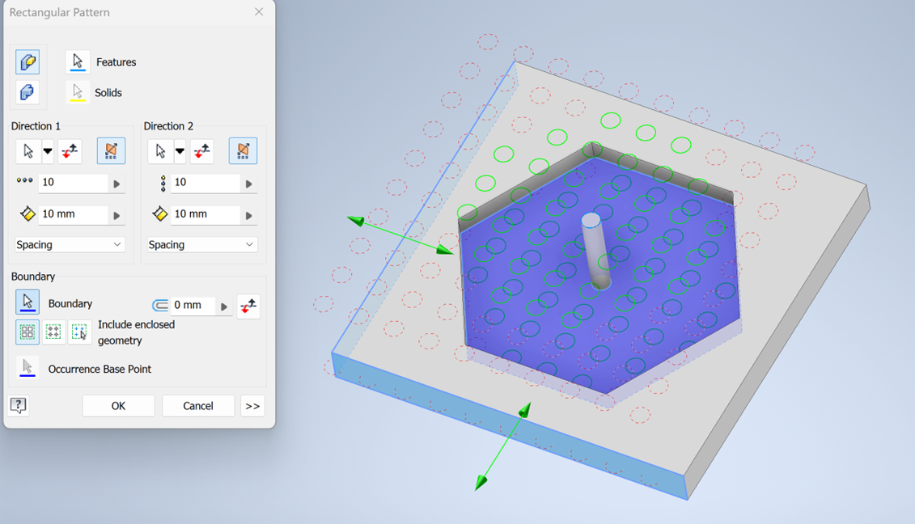Edit Direction 1 spacing 10 mm field
915x524 pixels.
(73, 214)
